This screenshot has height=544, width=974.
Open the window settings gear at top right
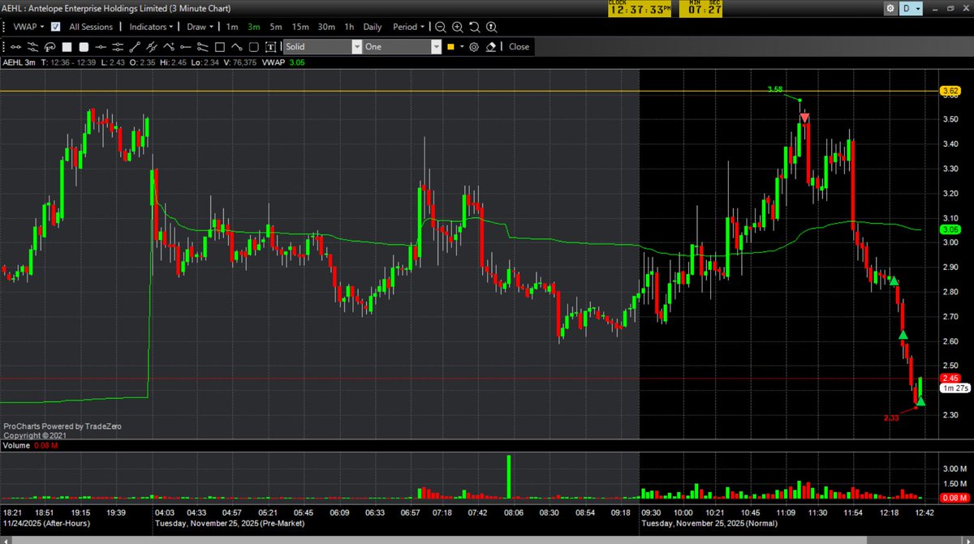click(x=890, y=8)
